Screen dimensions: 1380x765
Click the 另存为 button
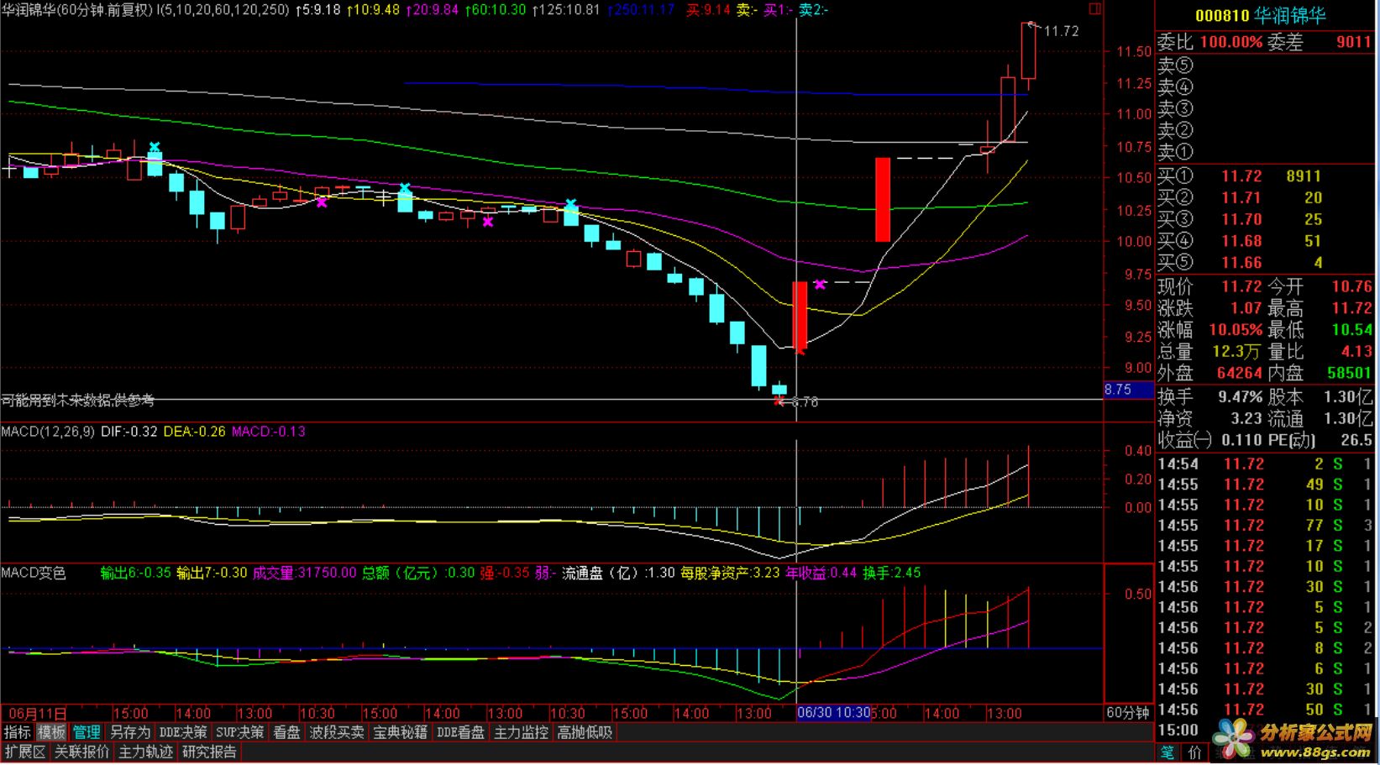click(x=130, y=732)
